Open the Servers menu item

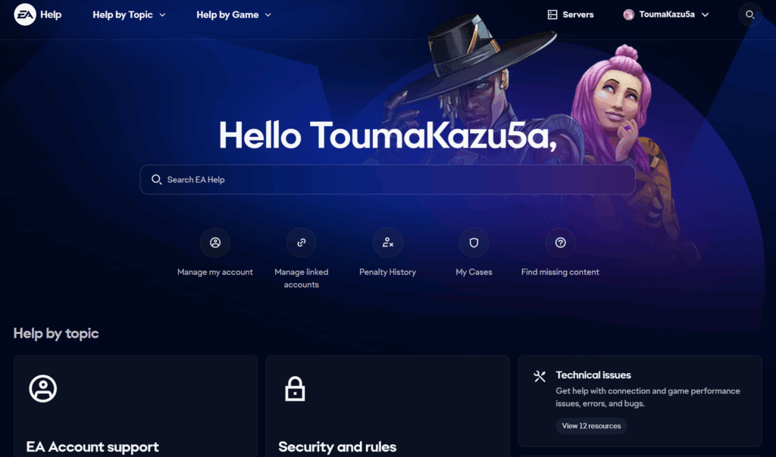click(571, 15)
